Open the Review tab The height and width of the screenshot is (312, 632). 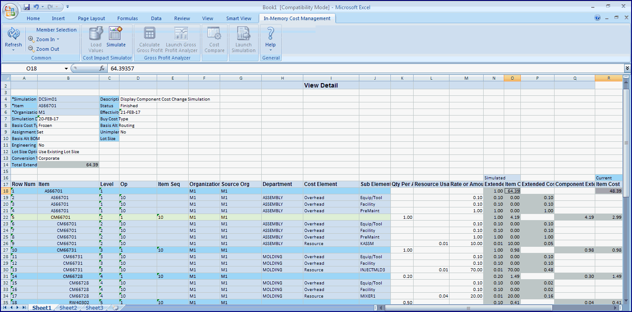[x=182, y=18]
